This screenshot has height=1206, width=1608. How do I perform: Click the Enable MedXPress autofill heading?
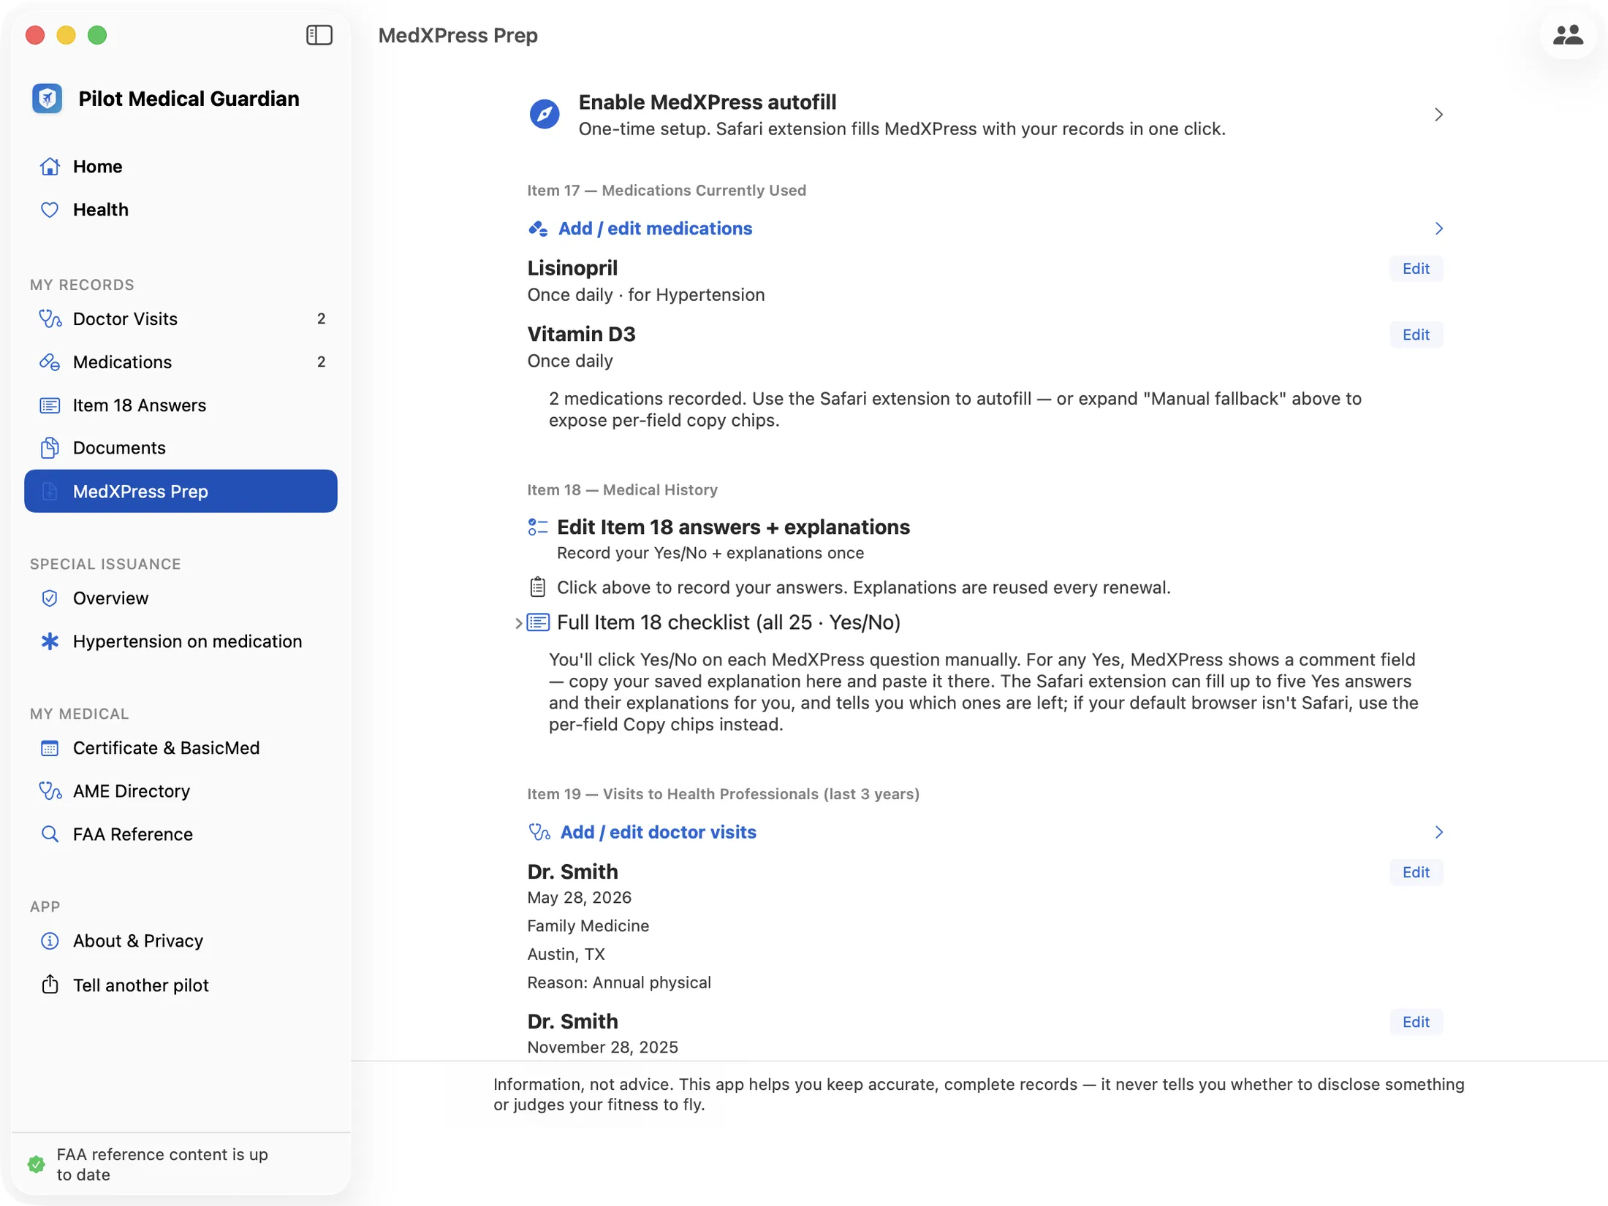[x=708, y=102]
